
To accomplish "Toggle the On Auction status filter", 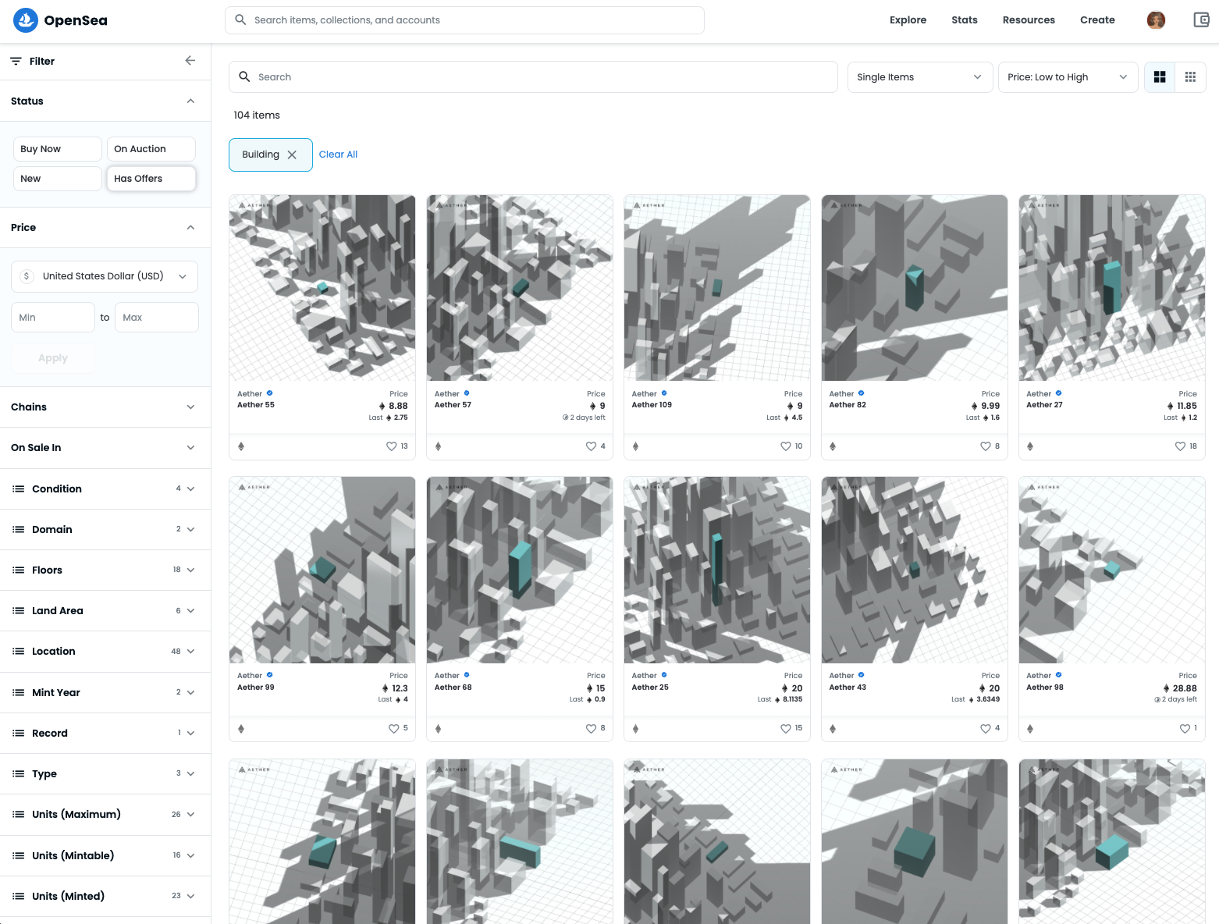I will coord(151,149).
